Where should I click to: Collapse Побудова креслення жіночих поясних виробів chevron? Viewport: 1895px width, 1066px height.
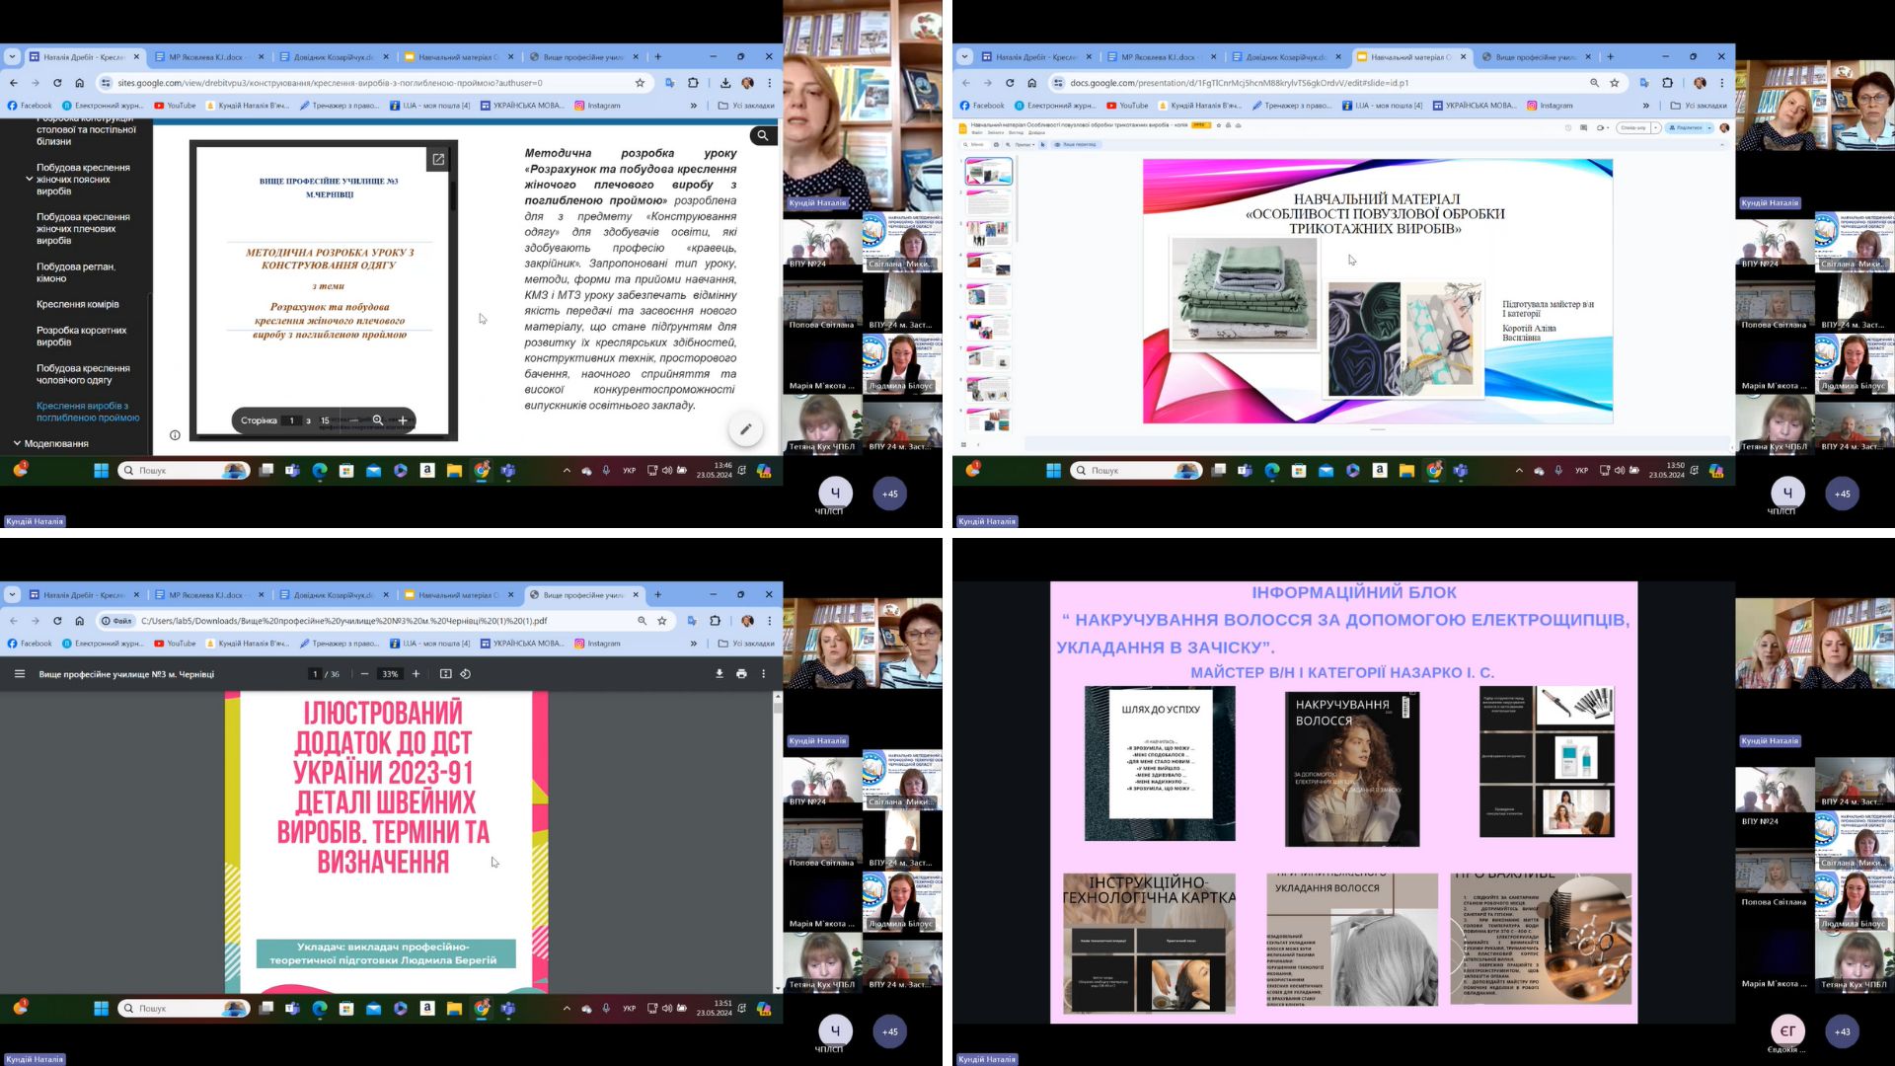[28, 180]
